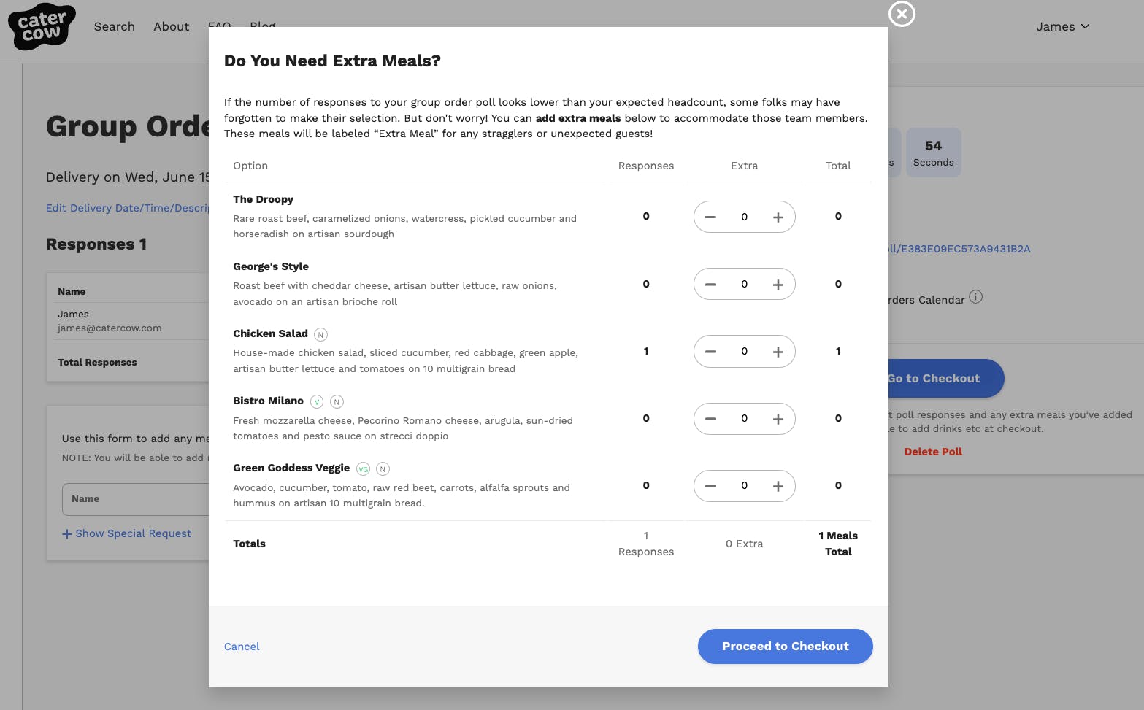Click Proceed to Checkout
1144x710 pixels.
785,647
